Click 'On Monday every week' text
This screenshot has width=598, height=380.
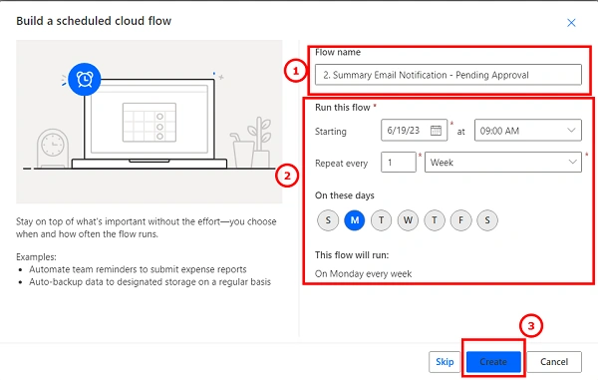pos(363,274)
